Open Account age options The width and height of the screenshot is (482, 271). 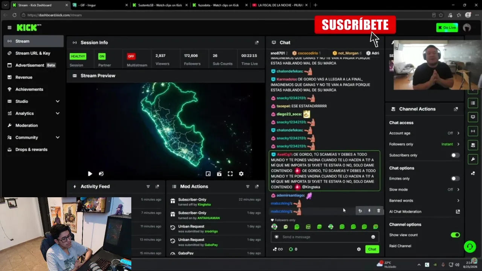pos(424,133)
